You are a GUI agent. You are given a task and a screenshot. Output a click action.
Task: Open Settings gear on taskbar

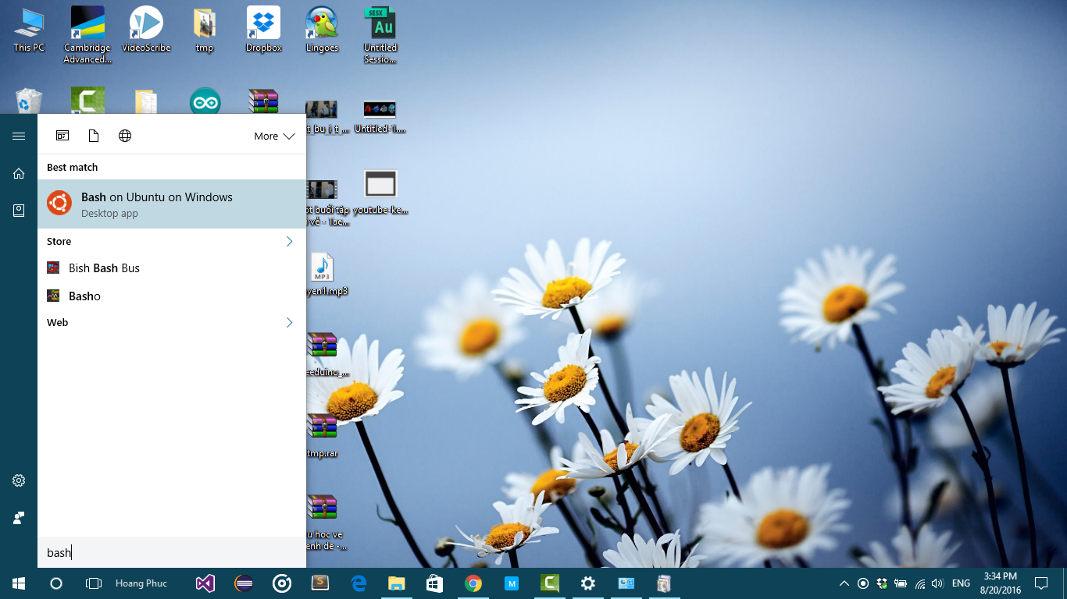click(588, 583)
